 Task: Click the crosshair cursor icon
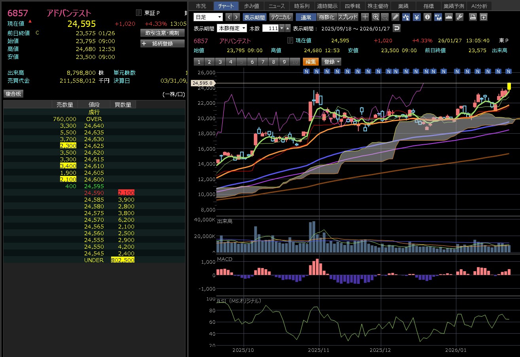coord(365,17)
